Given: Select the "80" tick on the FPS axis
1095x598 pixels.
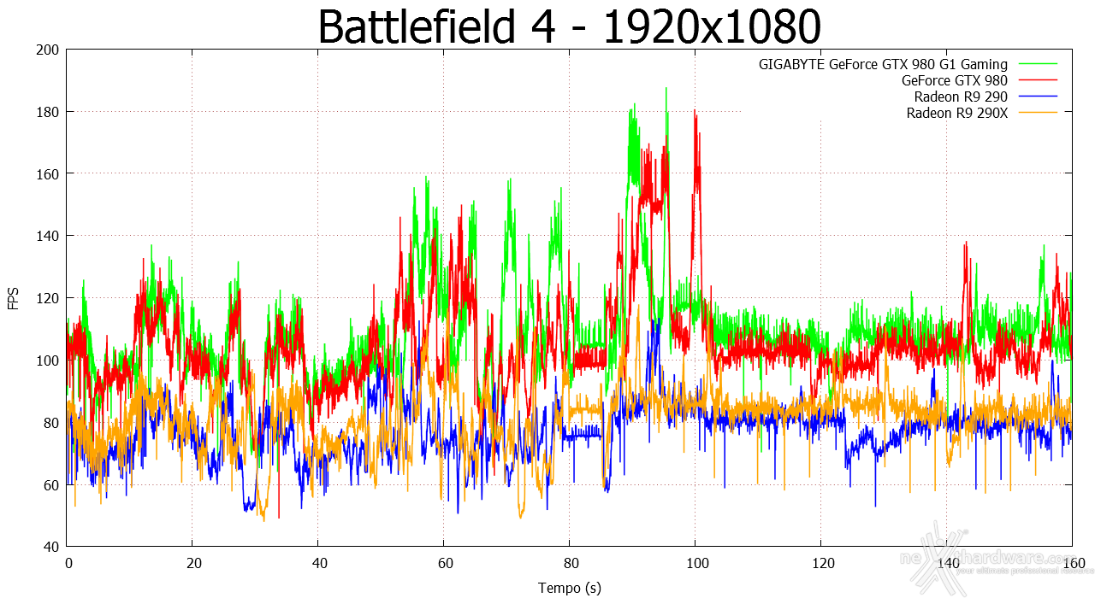Looking at the screenshot, I should (x=51, y=423).
